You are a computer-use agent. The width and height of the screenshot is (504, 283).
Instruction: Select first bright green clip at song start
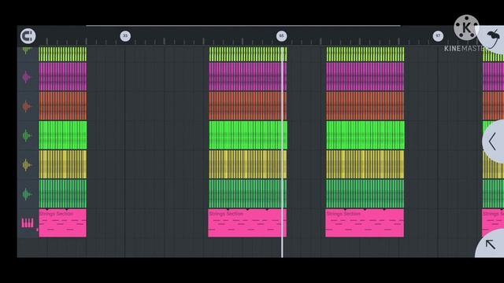coord(63,135)
